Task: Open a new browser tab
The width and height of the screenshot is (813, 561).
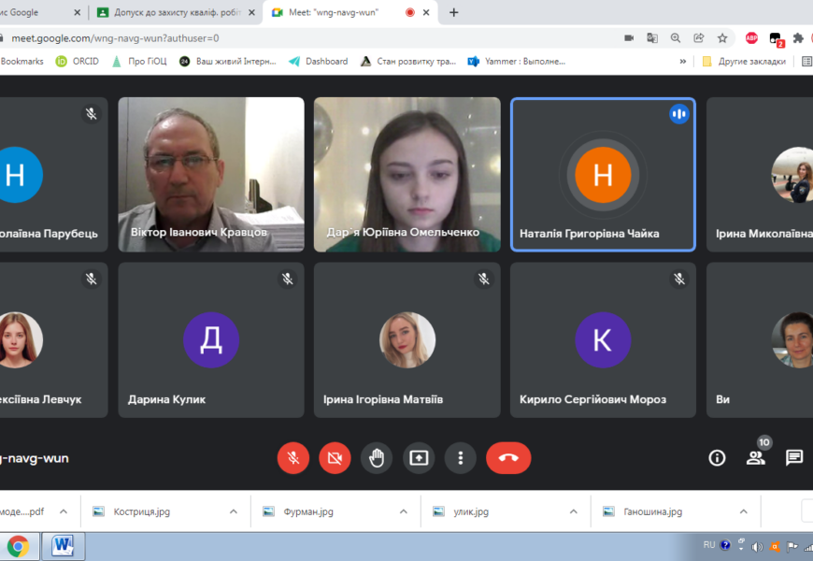Action: (x=454, y=12)
